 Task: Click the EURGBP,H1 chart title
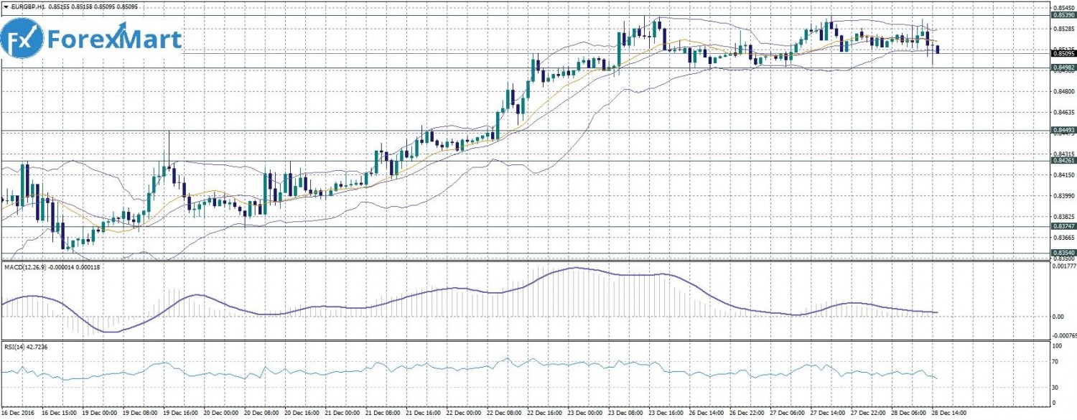pyautogui.click(x=27, y=6)
